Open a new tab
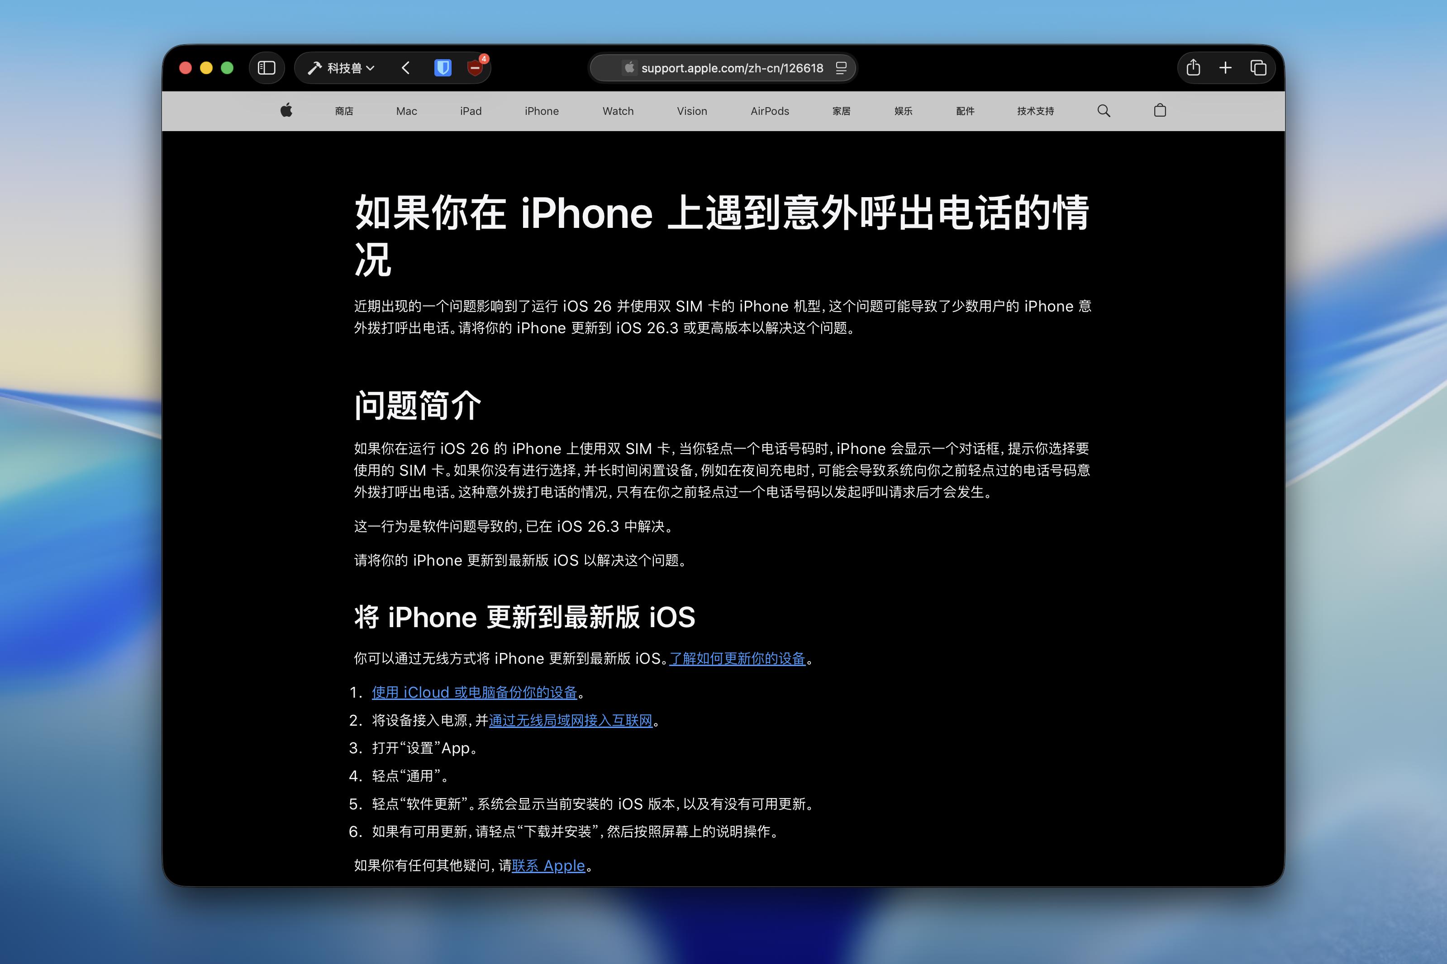This screenshot has height=964, width=1447. pos(1225,68)
